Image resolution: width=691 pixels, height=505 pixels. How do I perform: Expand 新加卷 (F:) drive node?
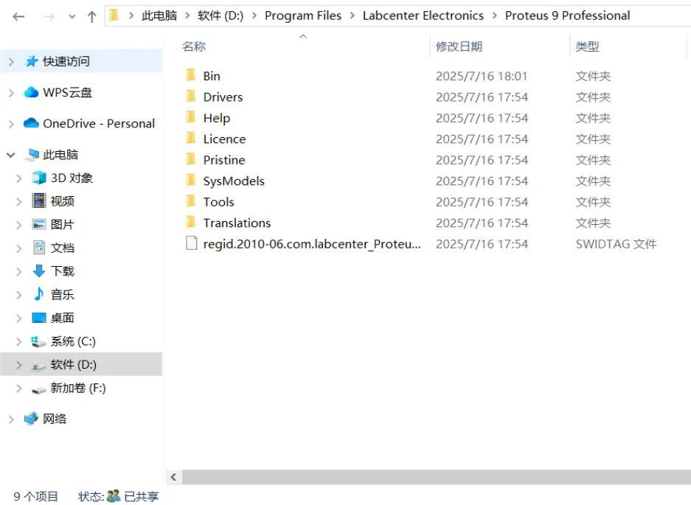pyautogui.click(x=19, y=389)
